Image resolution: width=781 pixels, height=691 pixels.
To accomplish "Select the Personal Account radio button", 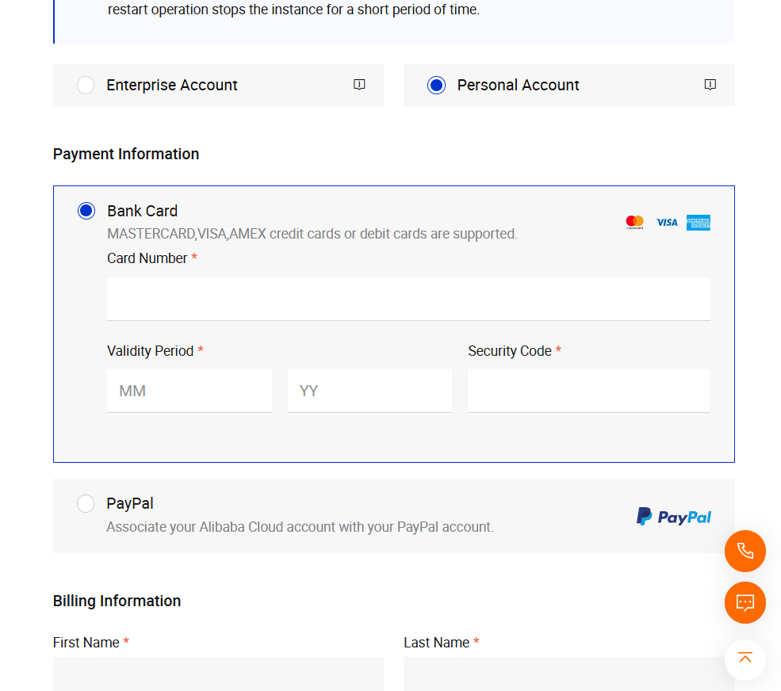I will point(436,86).
